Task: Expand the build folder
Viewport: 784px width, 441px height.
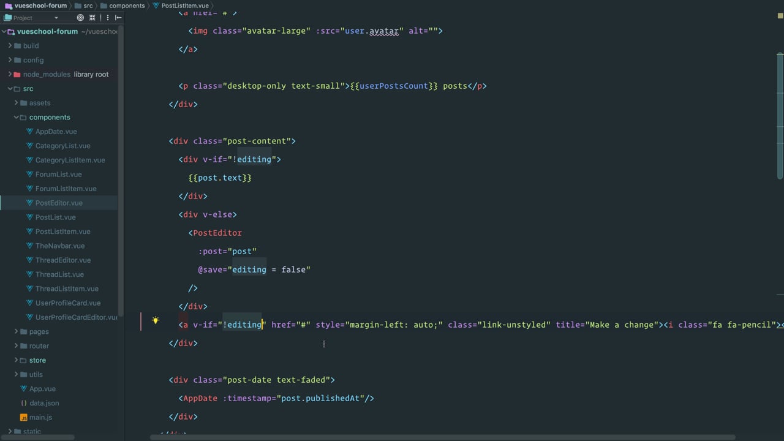Action: point(10,46)
